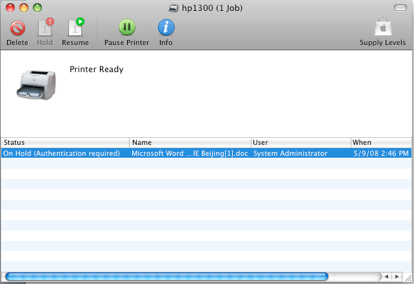Click the Hold job toolbar icon
The image size is (414, 284).
pyautogui.click(x=45, y=27)
